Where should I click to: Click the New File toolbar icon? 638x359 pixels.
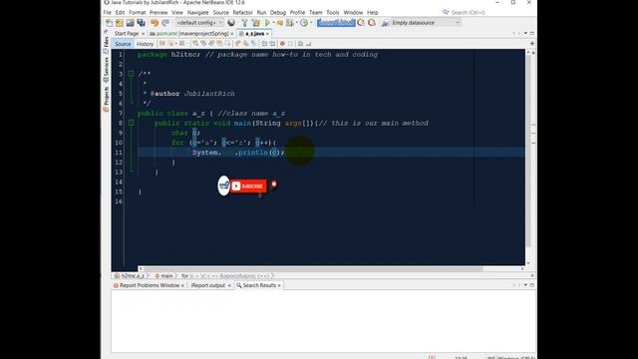[109, 23]
